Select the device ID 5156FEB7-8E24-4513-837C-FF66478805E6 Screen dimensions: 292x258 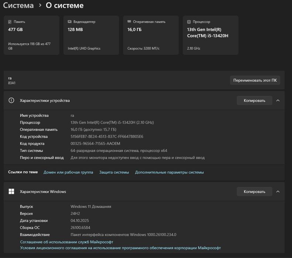[107, 137]
